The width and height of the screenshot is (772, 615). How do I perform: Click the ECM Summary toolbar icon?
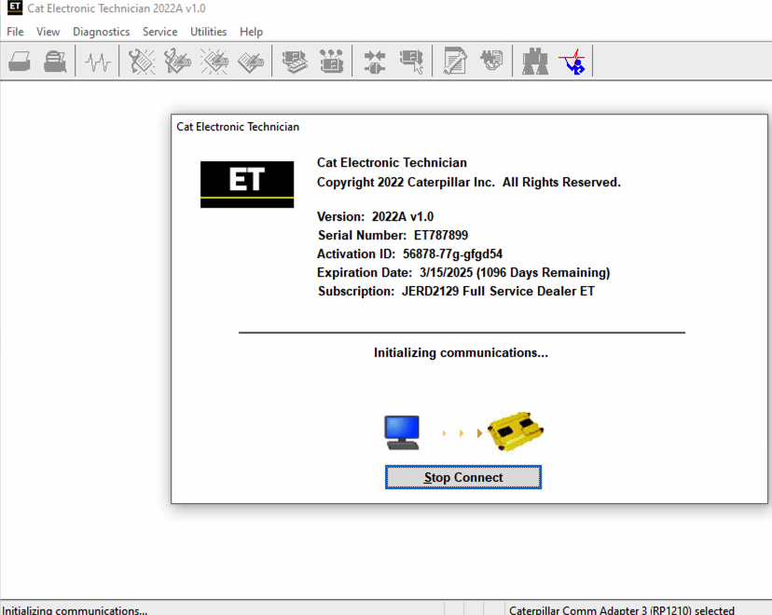click(x=294, y=61)
